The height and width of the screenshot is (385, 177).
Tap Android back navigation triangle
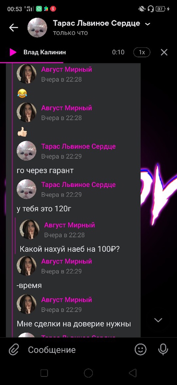[x=133, y=373]
